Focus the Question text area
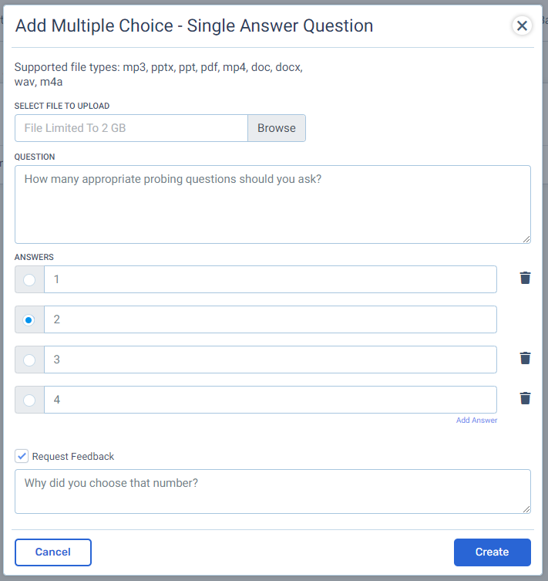548x581 pixels. (273, 204)
